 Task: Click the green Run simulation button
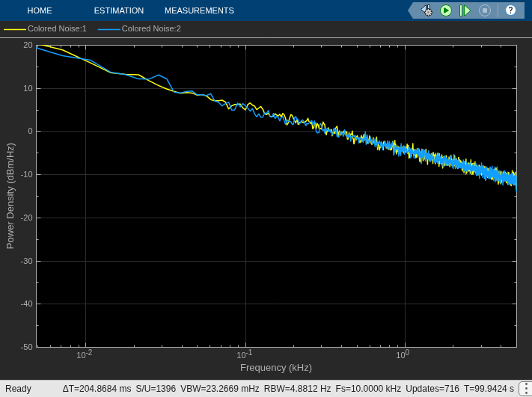tap(446, 10)
